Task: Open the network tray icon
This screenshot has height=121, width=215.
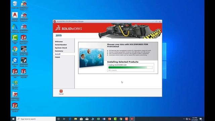Action: coord(187,119)
